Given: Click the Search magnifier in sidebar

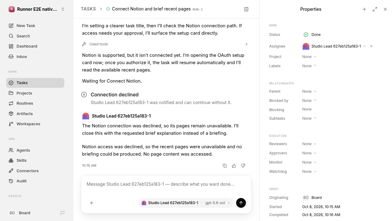Looking at the screenshot, I should point(11,36).
